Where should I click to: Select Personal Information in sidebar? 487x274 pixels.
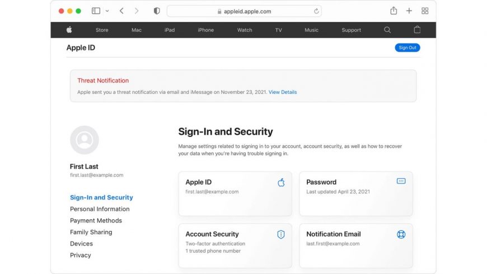pos(100,209)
